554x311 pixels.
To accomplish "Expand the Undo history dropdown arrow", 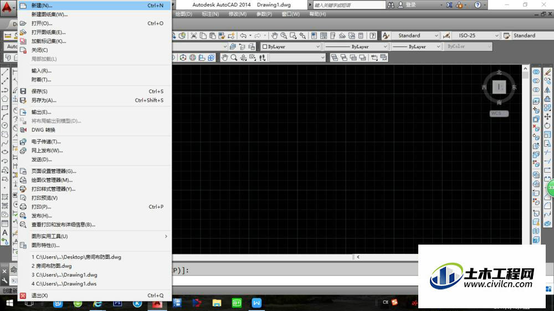I will coord(250,35).
